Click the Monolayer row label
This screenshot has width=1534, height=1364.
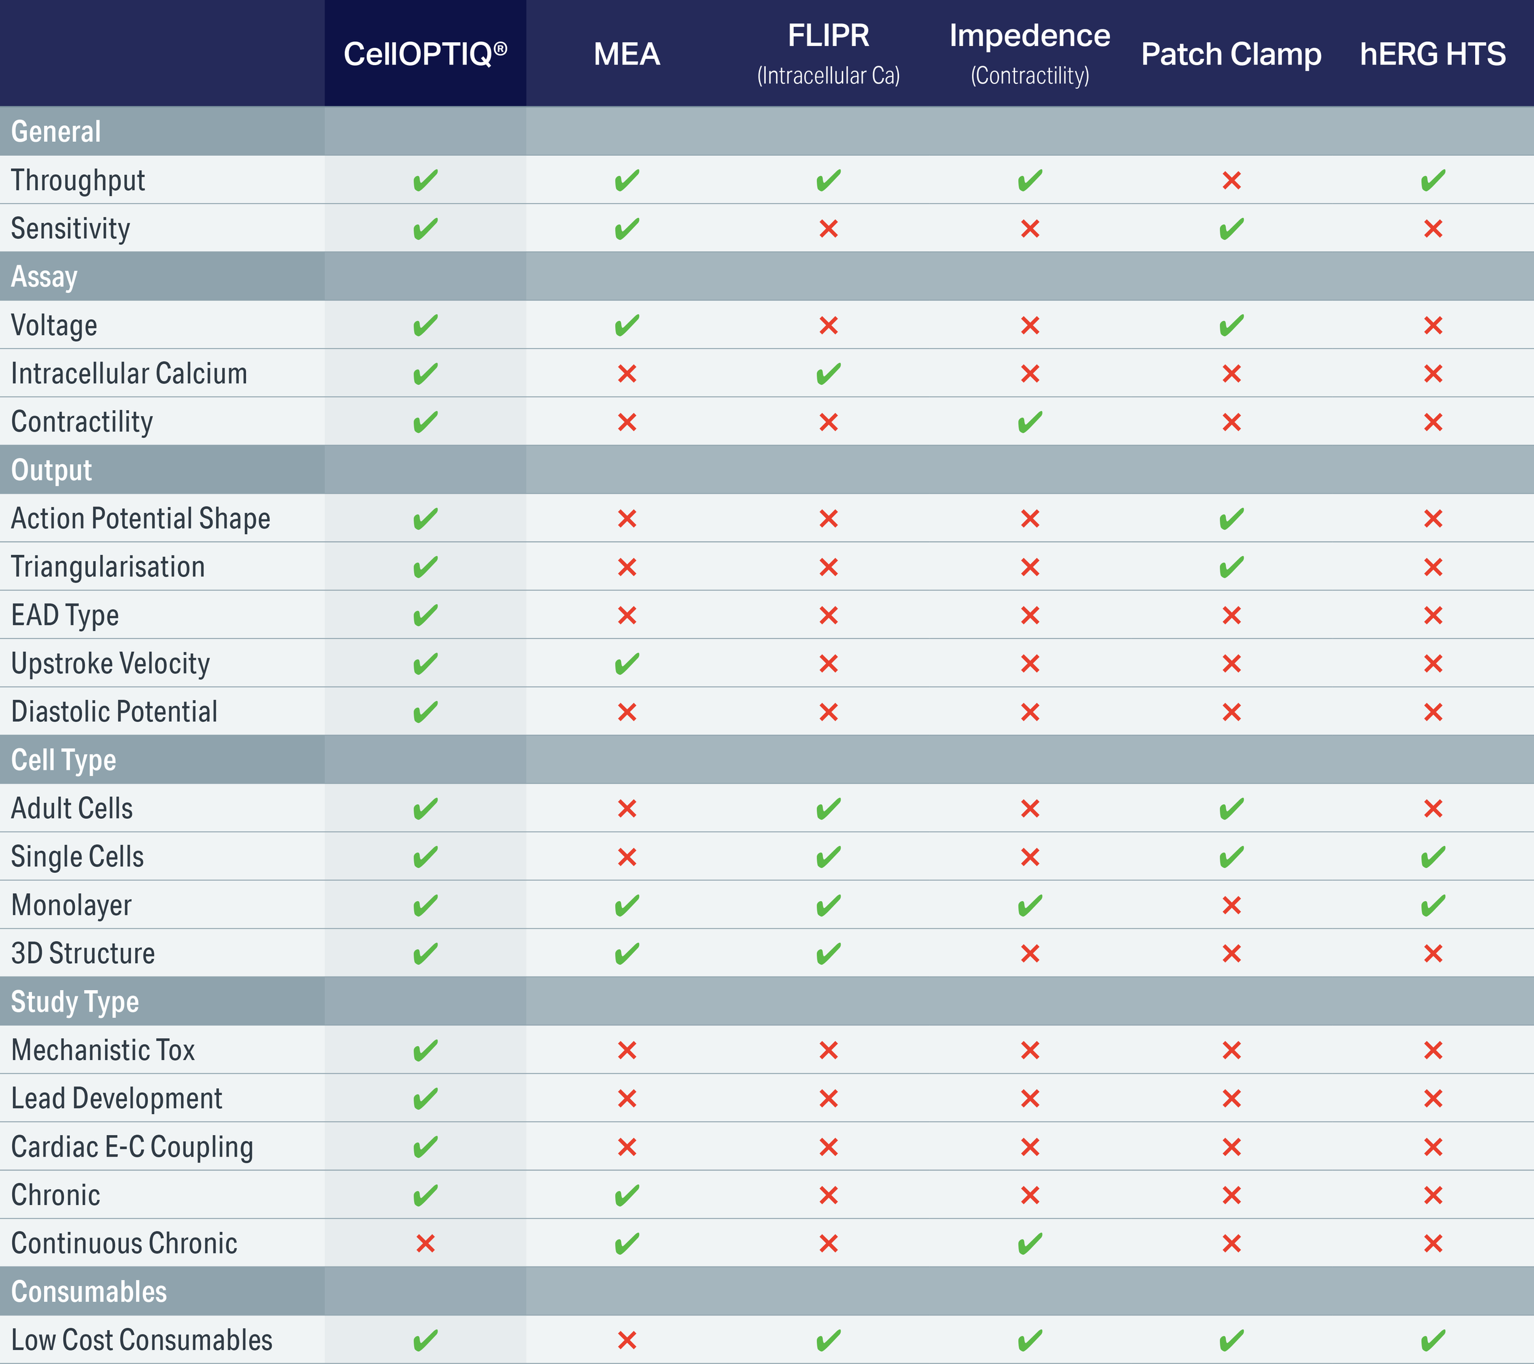tap(71, 906)
